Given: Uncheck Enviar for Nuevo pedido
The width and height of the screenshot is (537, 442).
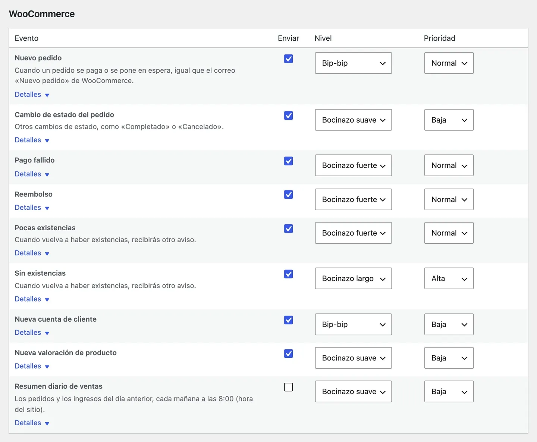Looking at the screenshot, I should 288,59.
